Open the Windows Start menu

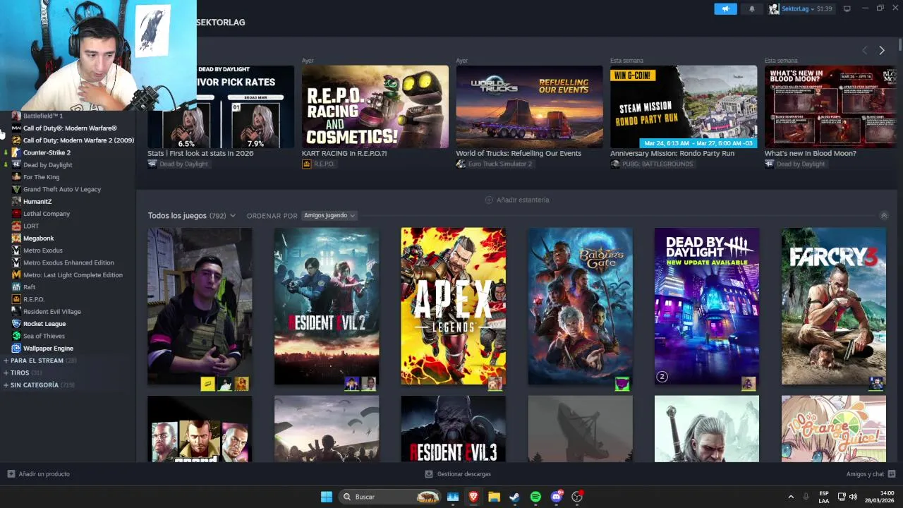tap(327, 497)
